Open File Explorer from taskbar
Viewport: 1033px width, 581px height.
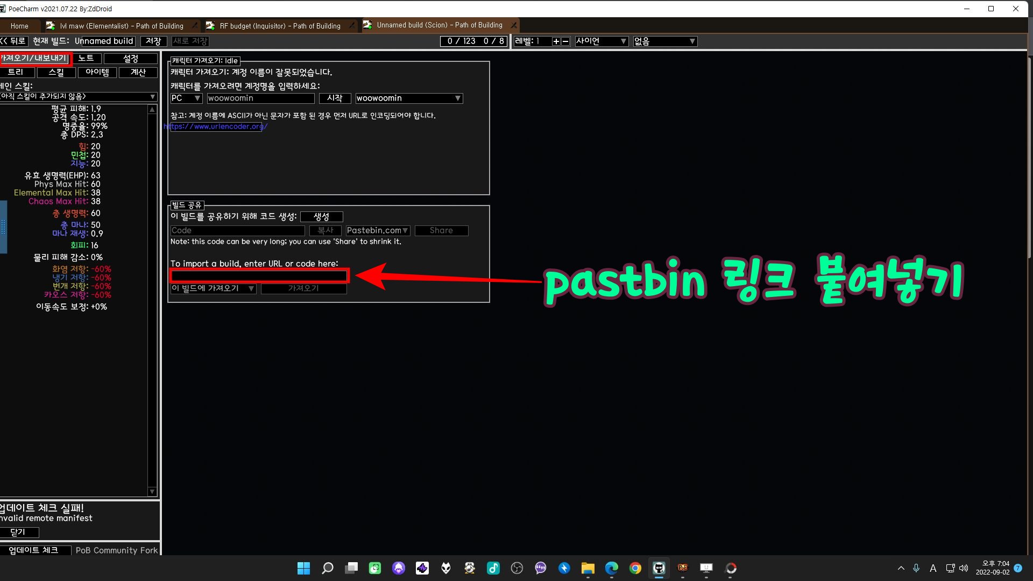[x=588, y=568]
